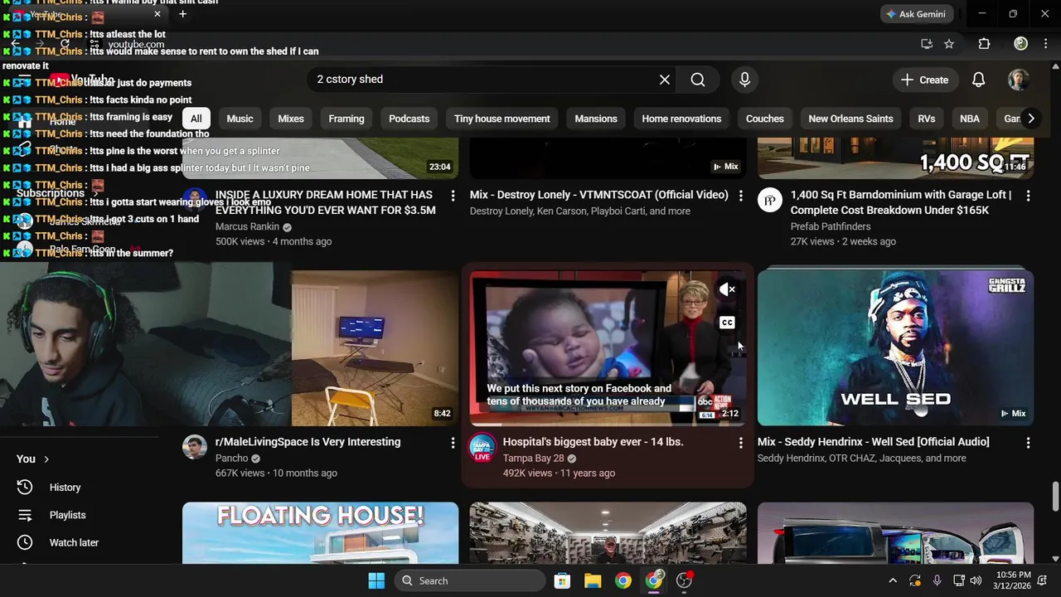Click the system tray microphone icon

coord(937,580)
